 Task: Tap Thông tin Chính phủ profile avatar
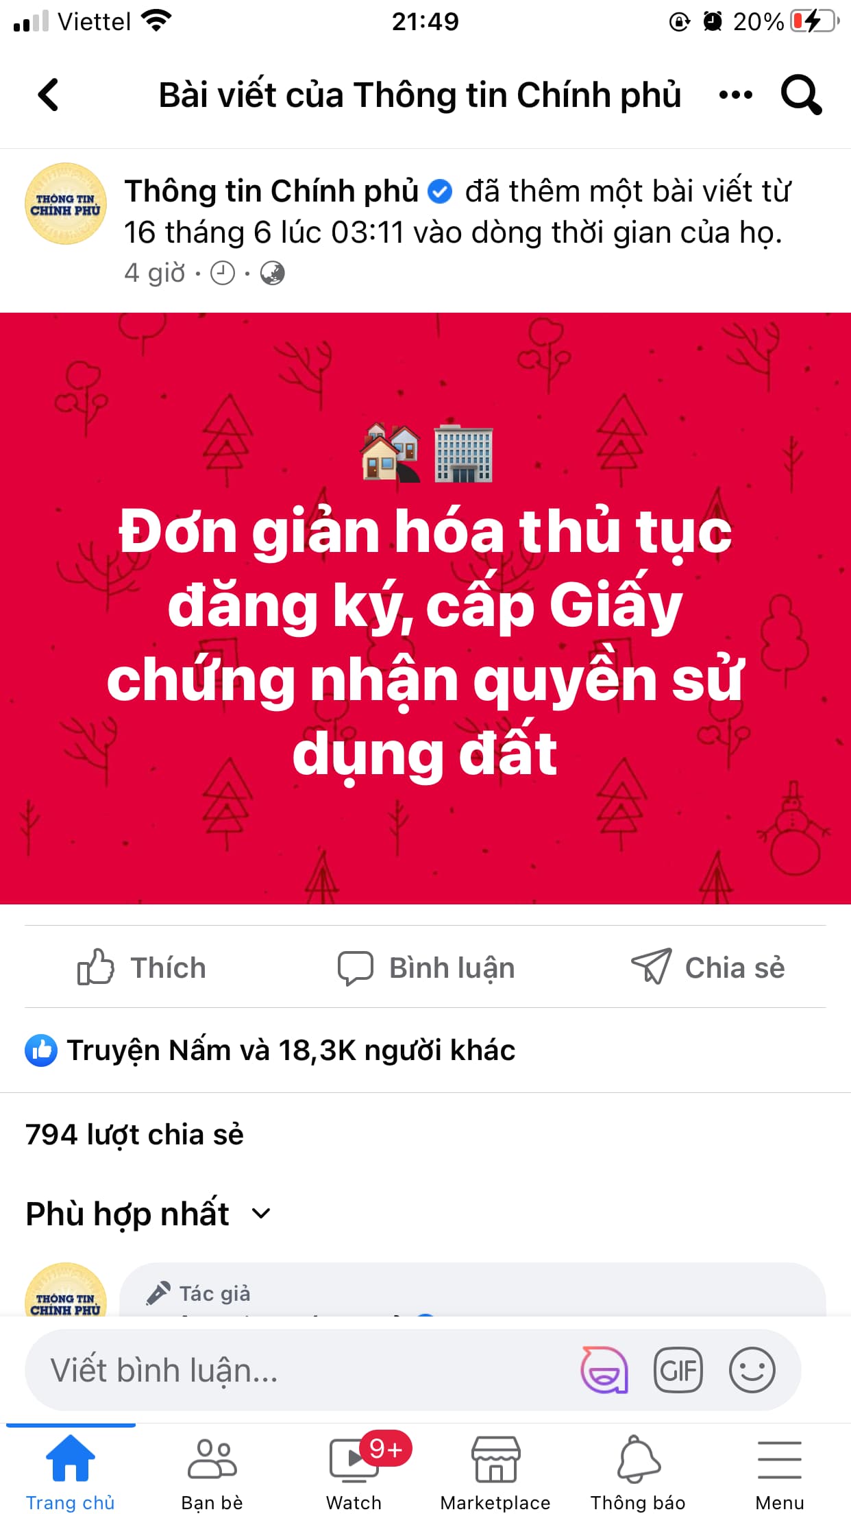(x=66, y=204)
